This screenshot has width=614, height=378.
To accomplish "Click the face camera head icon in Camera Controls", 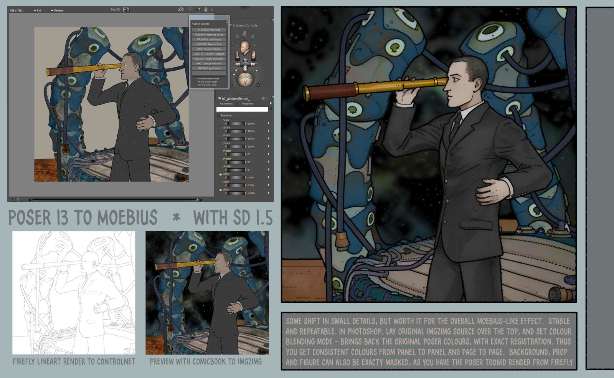I will tap(245, 34).
